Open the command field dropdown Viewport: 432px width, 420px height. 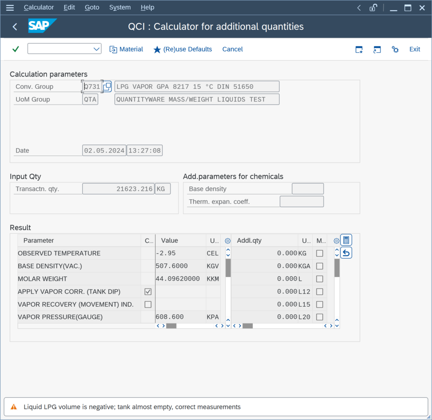pyautogui.click(x=96, y=49)
